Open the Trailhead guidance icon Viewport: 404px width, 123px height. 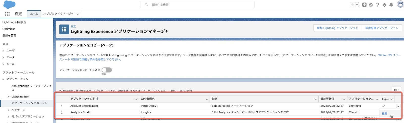(x=371, y=5)
